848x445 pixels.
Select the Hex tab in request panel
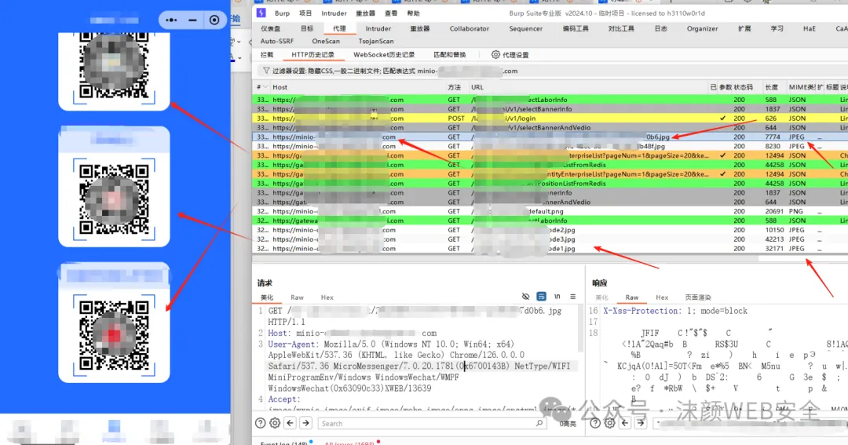click(327, 297)
